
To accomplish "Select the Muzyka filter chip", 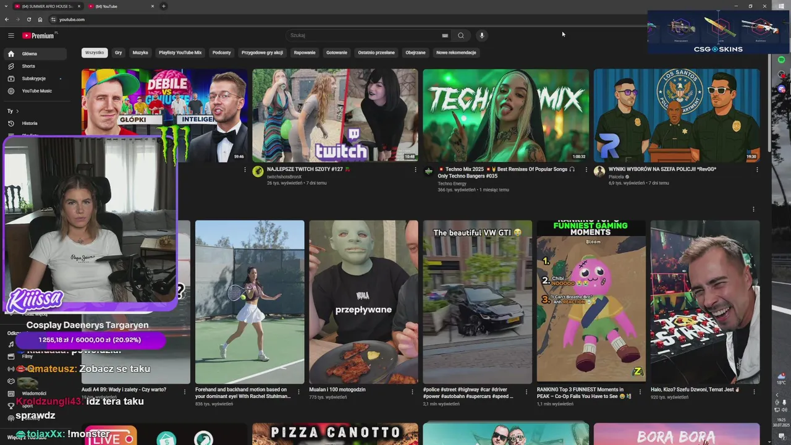I will (x=140, y=53).
